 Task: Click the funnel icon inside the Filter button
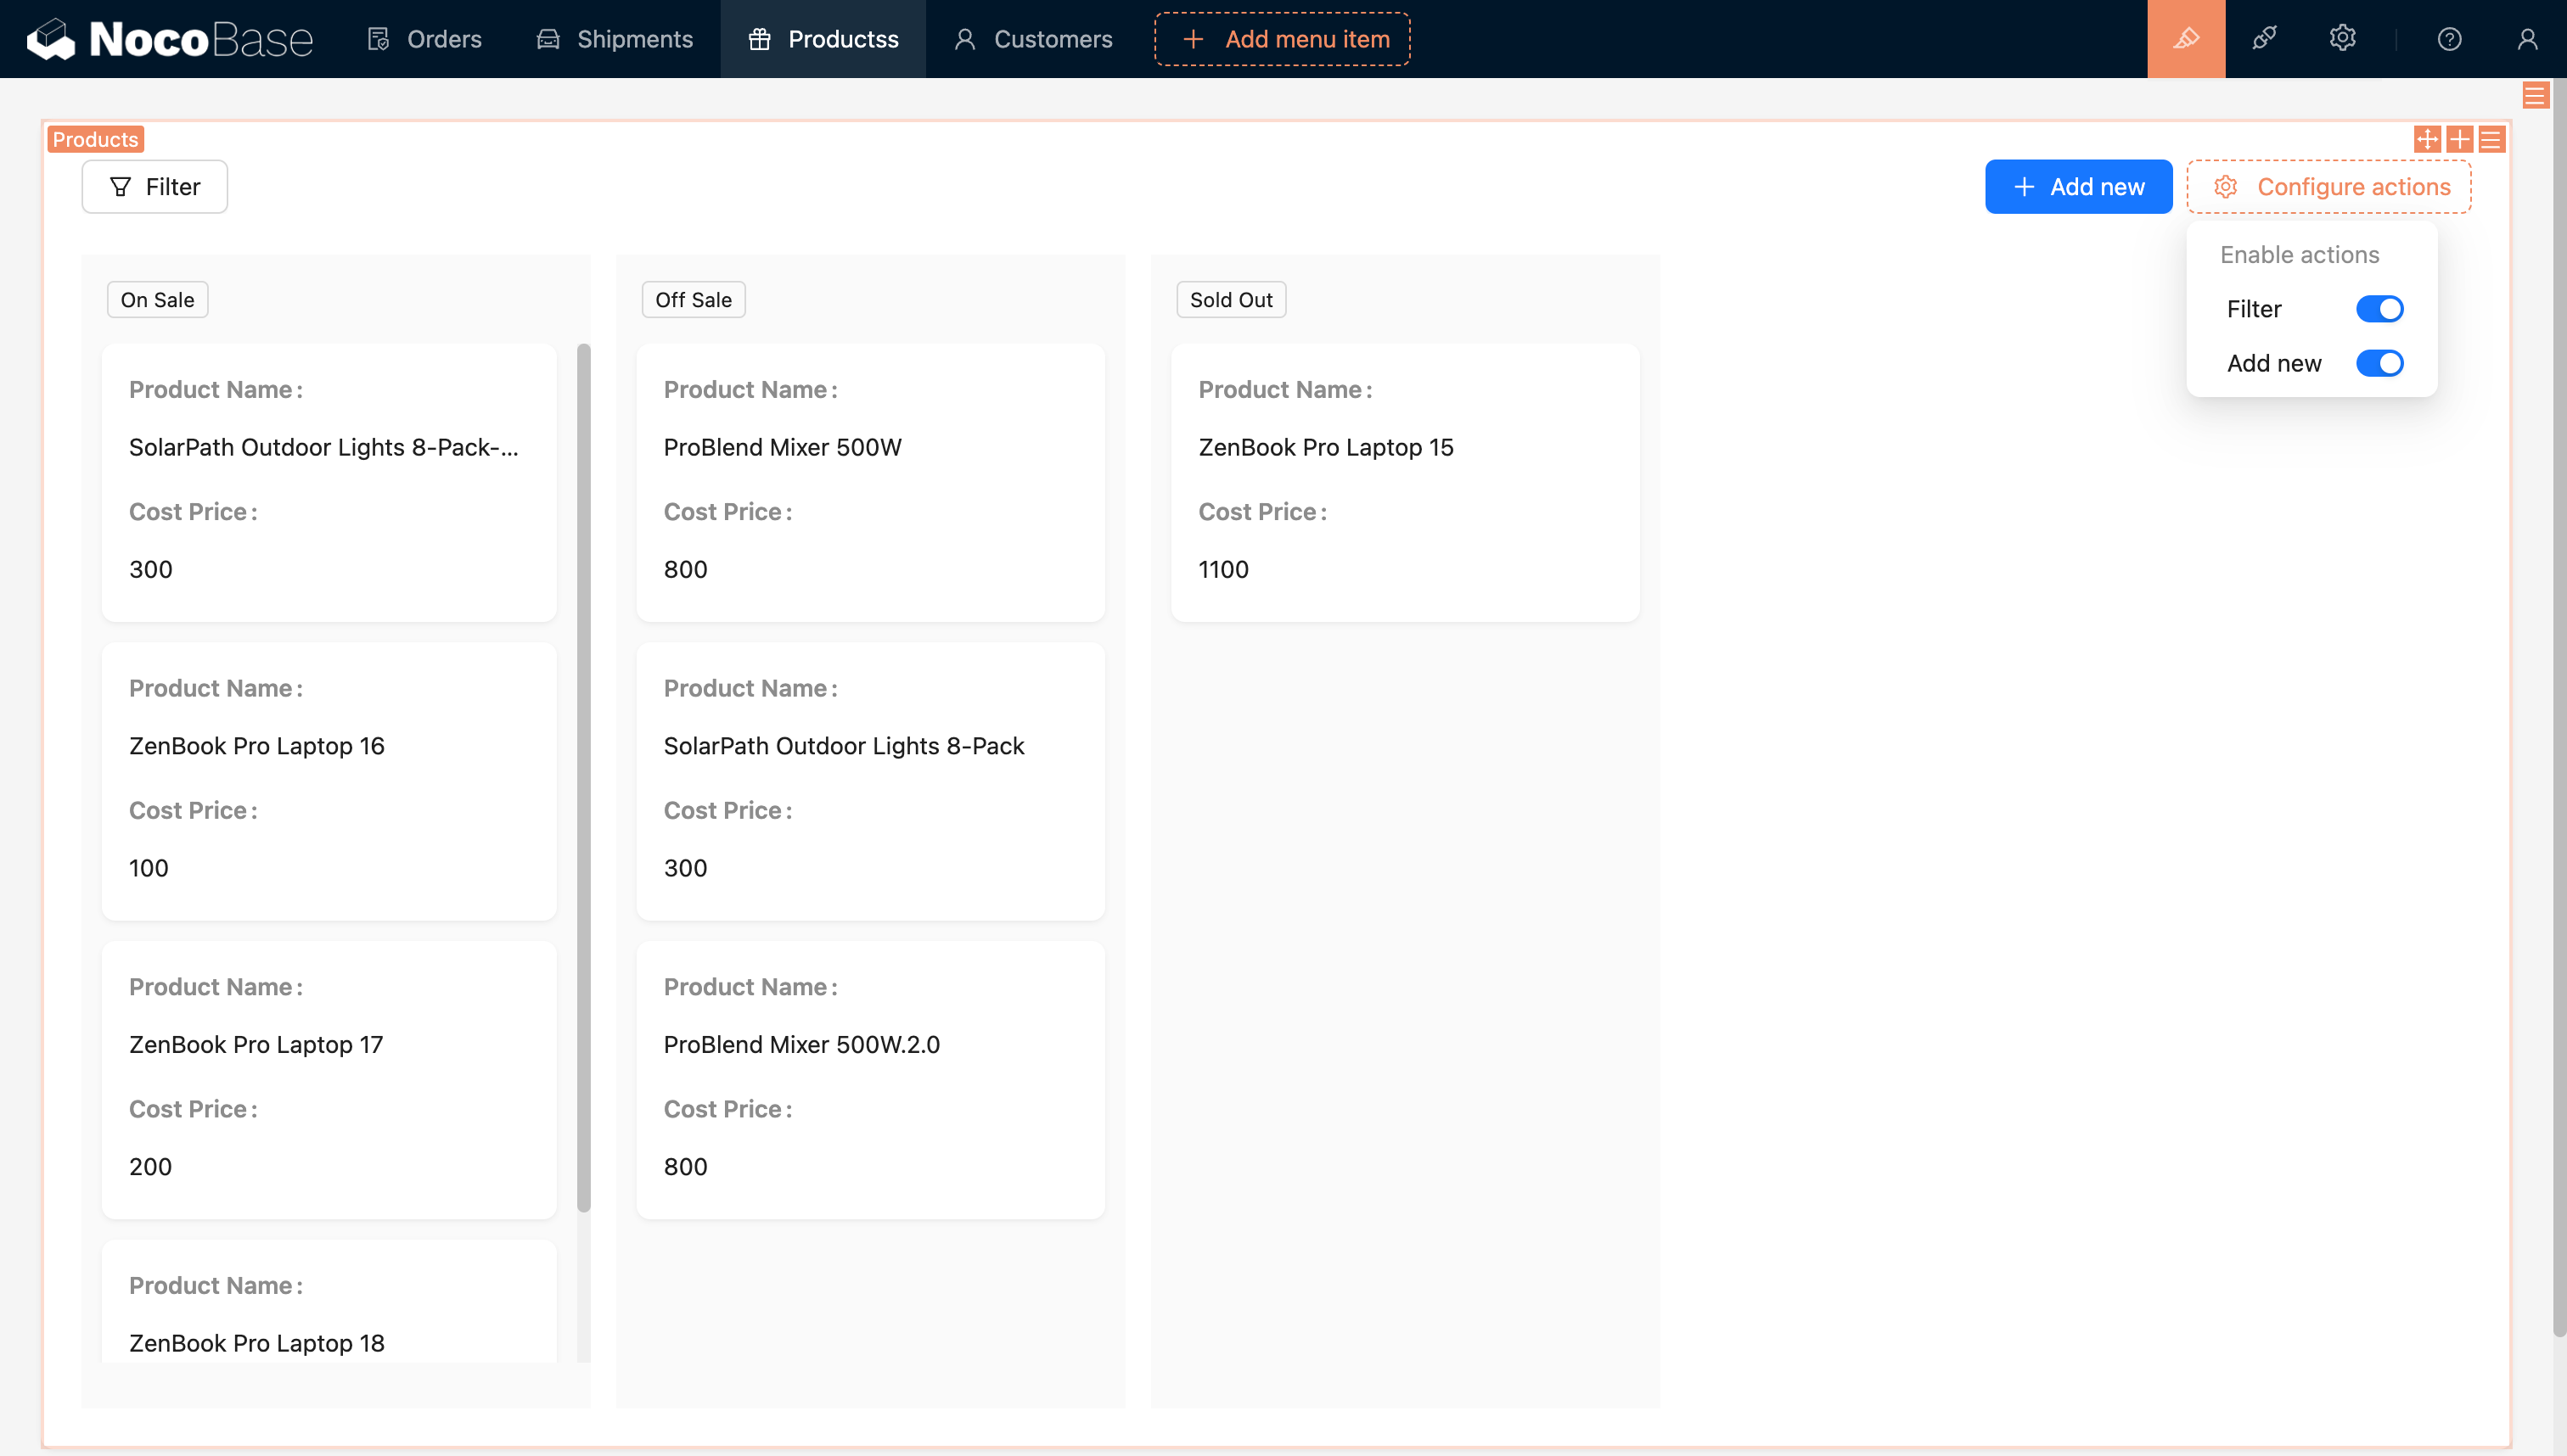tap(120, 186)
